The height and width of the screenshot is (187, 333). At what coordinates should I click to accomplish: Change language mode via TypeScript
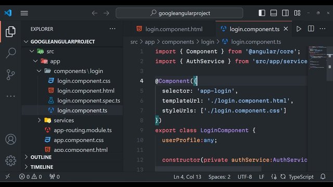click(x=301, y=177)
